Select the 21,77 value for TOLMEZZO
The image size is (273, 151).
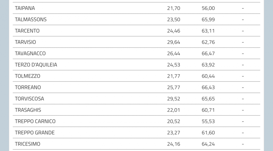click(x=174, y=76)
